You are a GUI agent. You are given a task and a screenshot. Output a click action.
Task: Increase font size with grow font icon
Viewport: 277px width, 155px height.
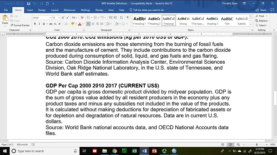tap(63, 18)
